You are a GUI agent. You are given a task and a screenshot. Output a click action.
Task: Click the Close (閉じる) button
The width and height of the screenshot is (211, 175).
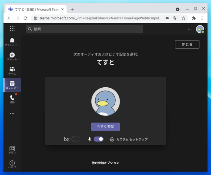(x=187, y=44)
